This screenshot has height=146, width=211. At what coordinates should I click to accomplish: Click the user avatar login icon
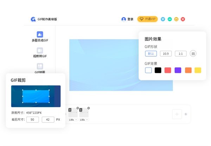point(123,19)
